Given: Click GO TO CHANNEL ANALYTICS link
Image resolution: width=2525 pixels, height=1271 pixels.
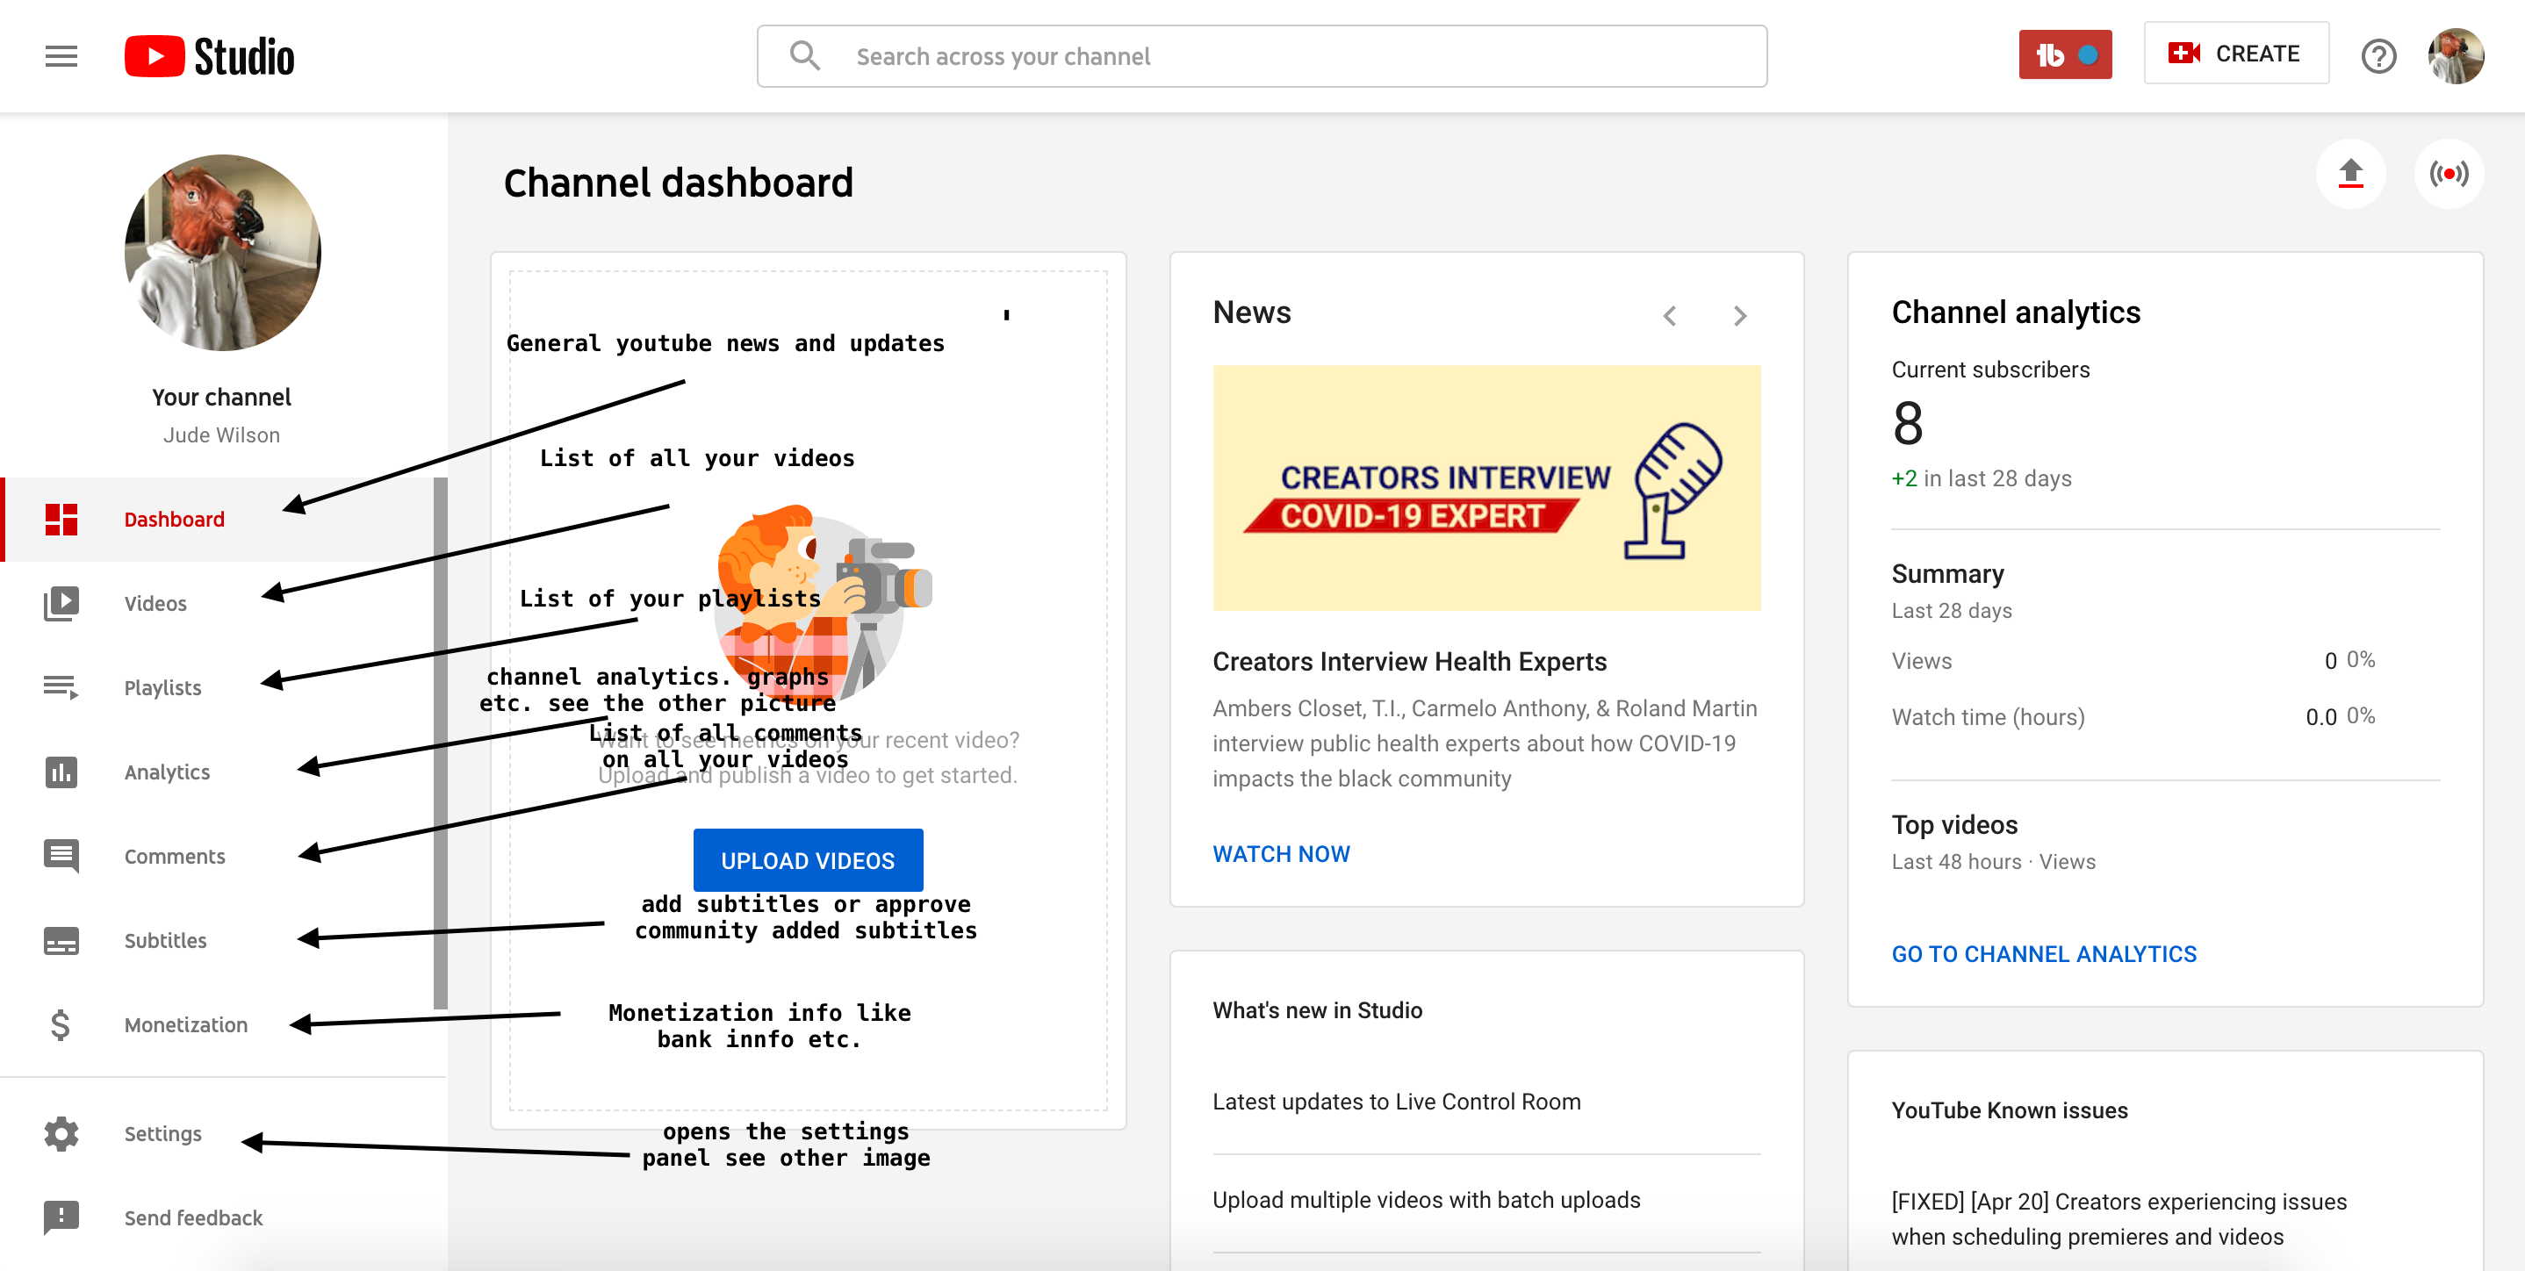Looking at the screenshot, I should [2043, 953].
